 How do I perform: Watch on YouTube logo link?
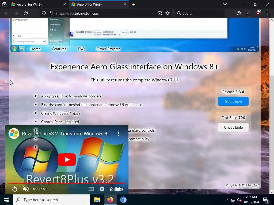[116, 189]
